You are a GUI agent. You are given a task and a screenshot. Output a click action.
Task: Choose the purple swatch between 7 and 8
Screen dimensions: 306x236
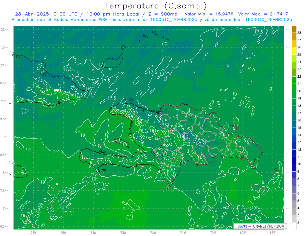[x=294, y=182]
